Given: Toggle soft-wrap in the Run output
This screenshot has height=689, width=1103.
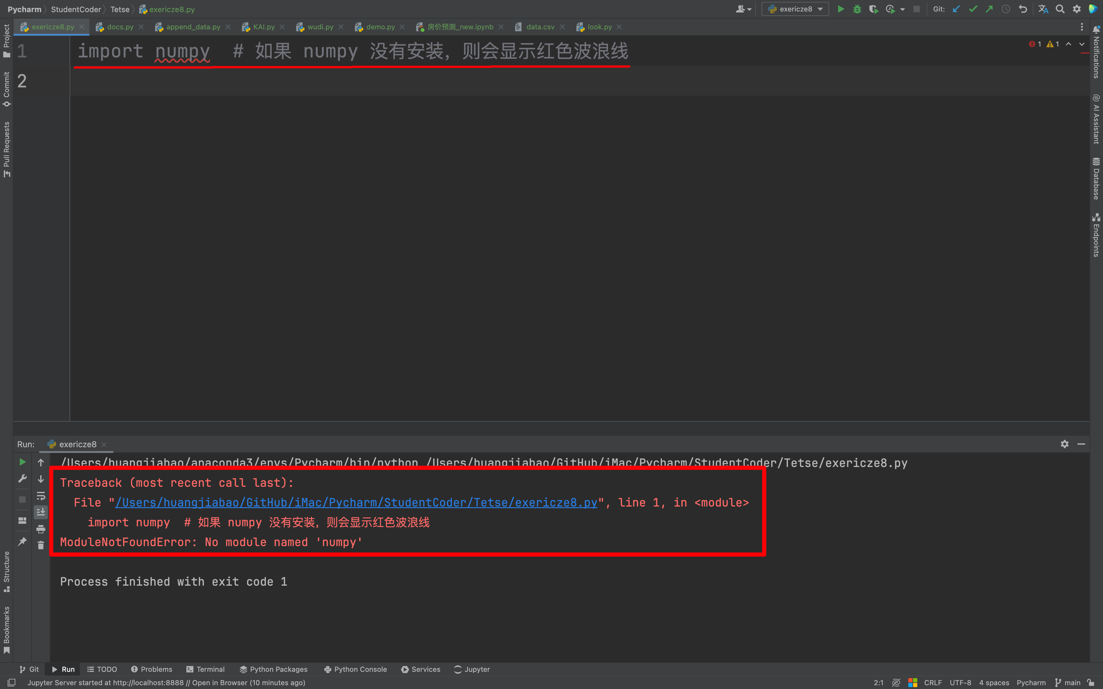Looking at the screenshot, I should click(x=41, y=496).
